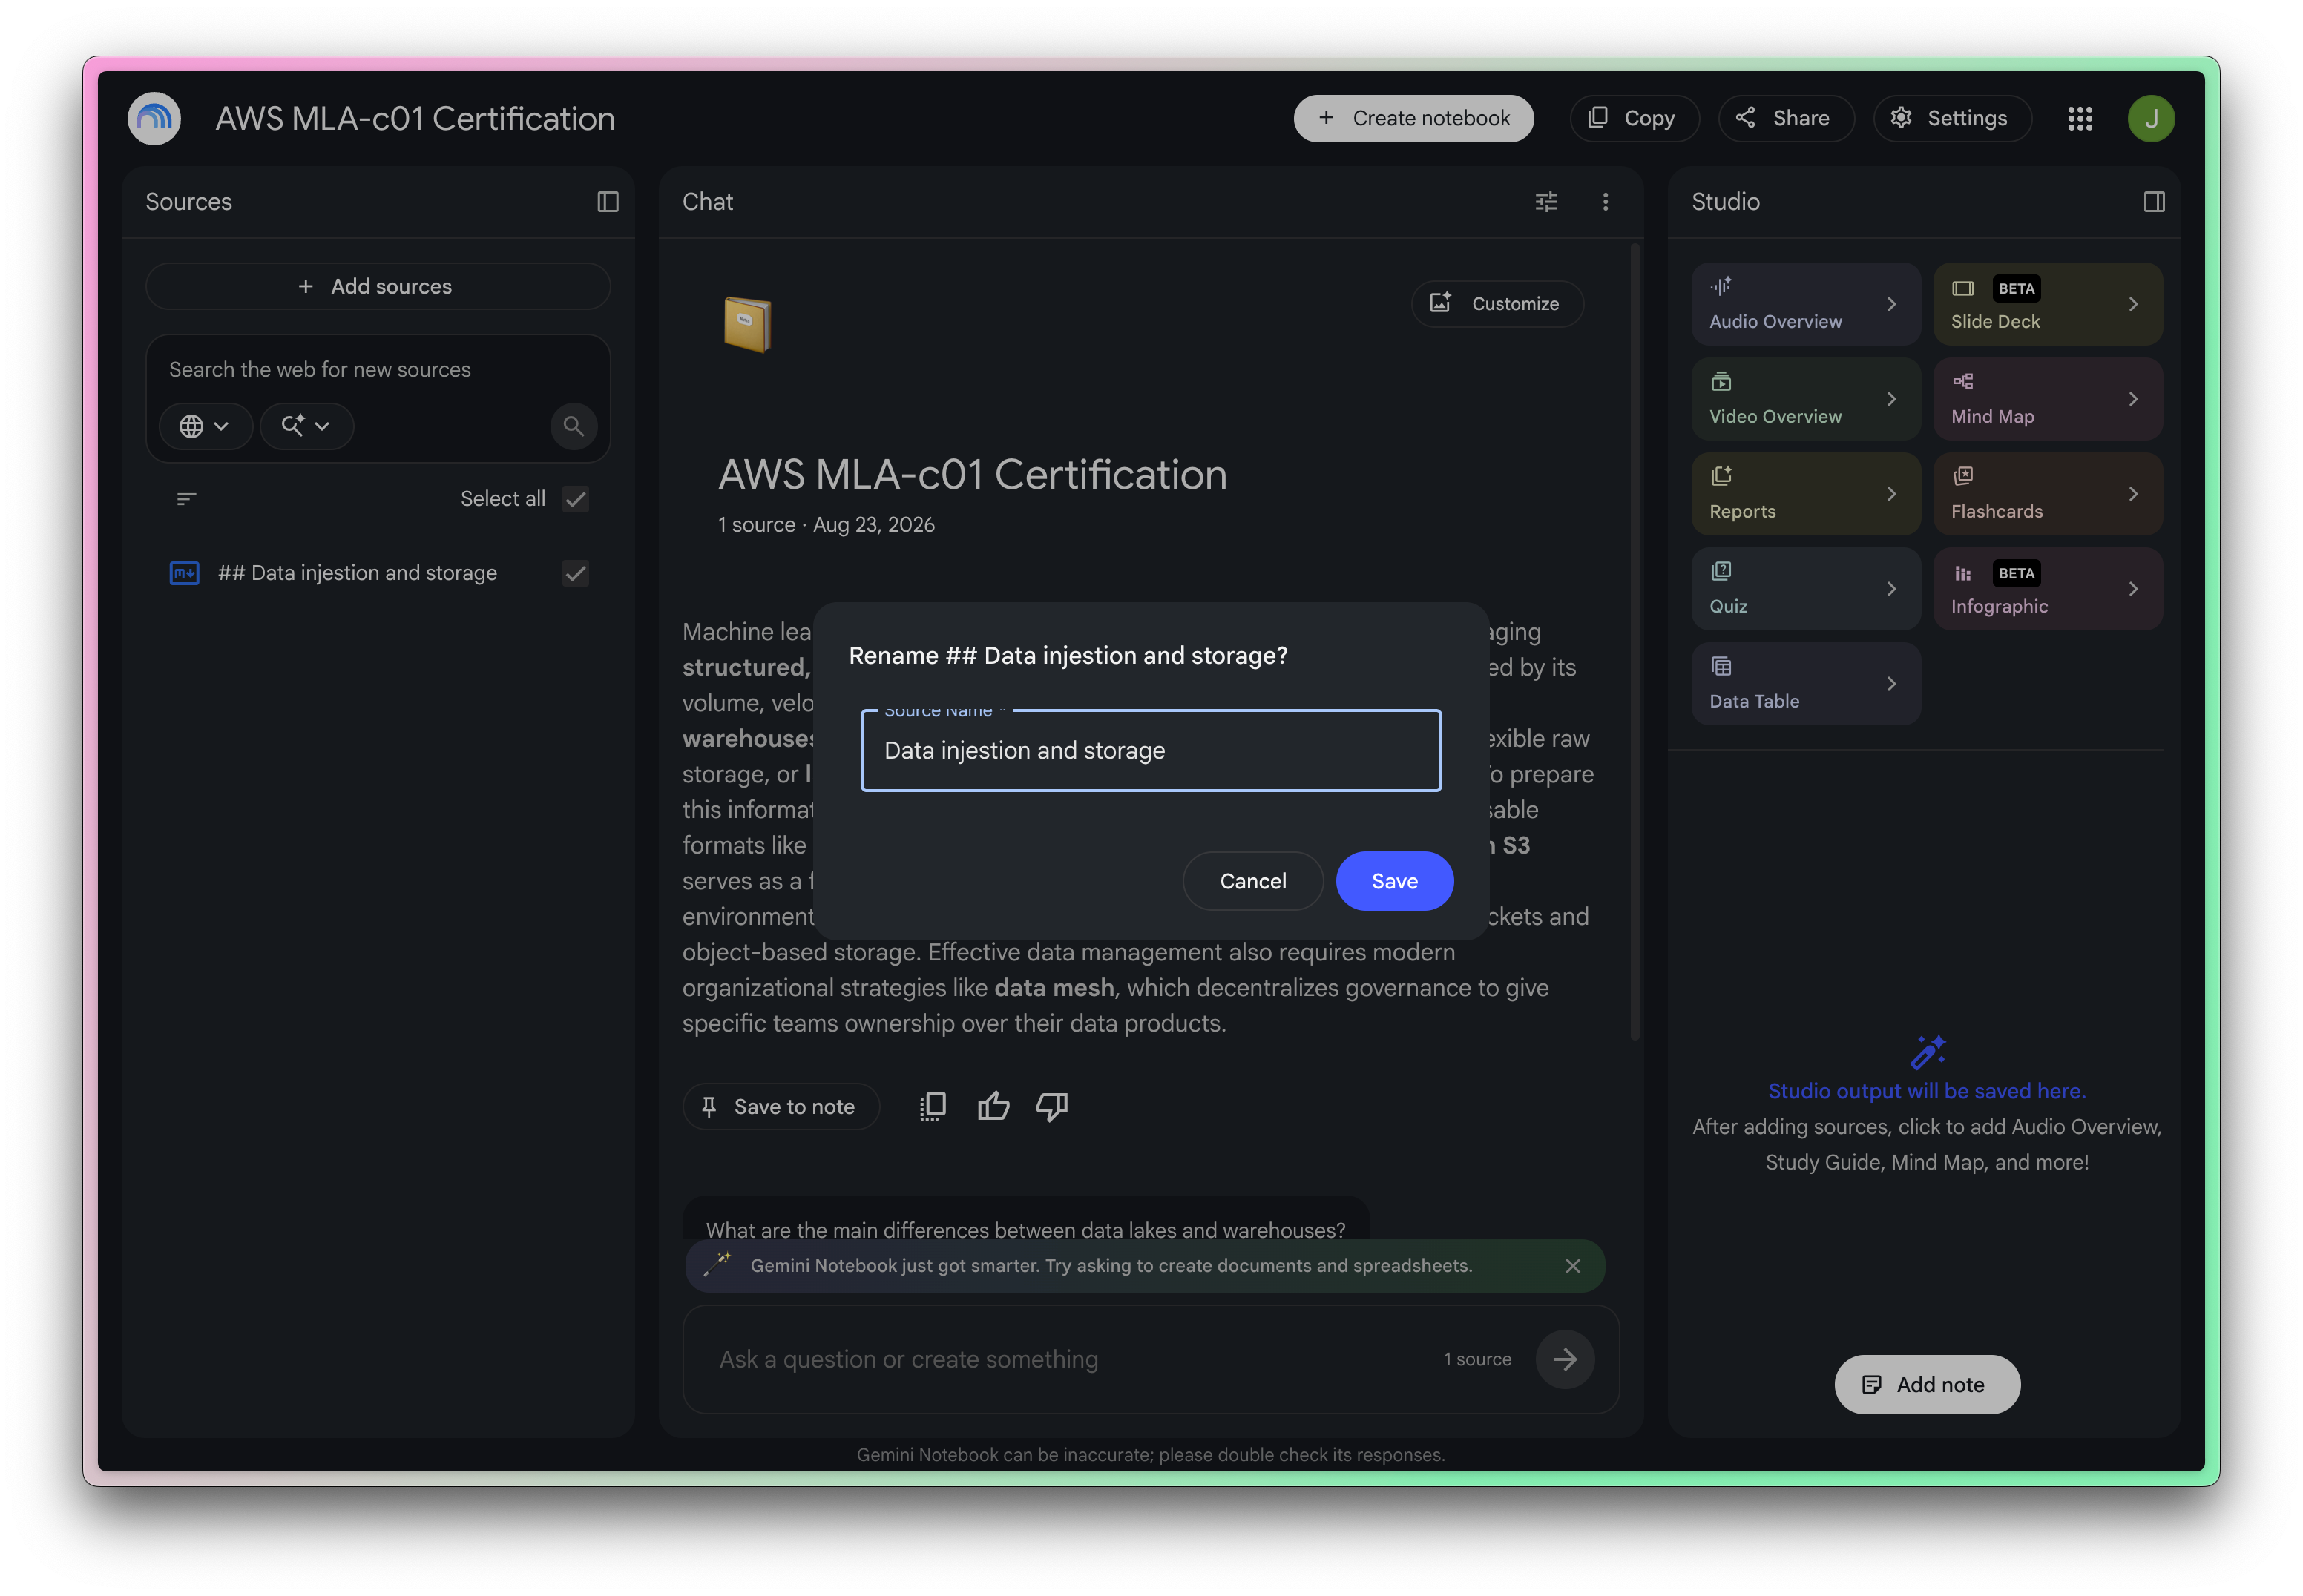Generate a Data Table
The height and width of the screenshot is (1596, 2303).
click(x=1805, y=684)
